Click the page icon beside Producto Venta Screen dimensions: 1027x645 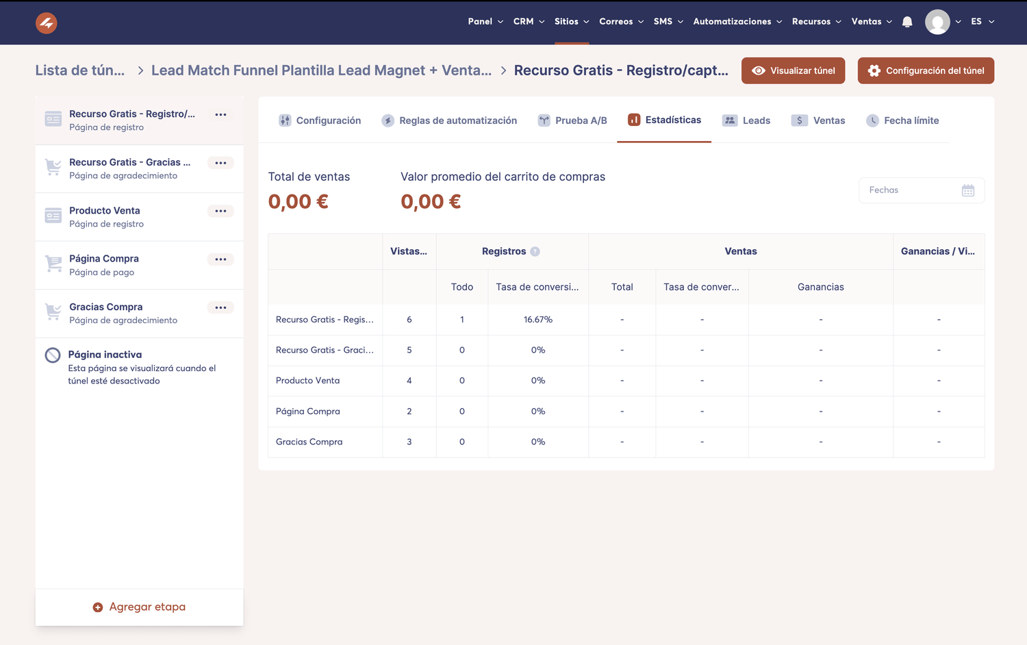pyautogui.click(x=53, y=216)
